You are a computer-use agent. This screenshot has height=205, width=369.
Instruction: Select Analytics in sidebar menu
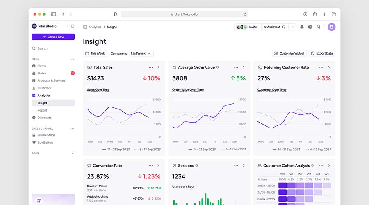[53, 96]
